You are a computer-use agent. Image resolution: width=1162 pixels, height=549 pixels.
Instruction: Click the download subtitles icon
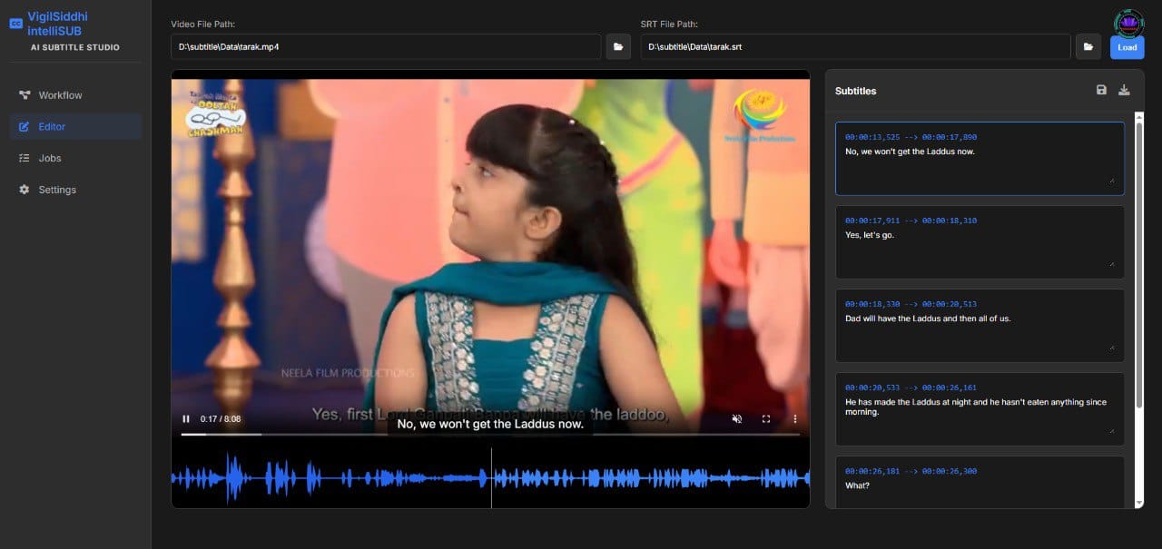pyautogui.click(x=1124, y=90)
